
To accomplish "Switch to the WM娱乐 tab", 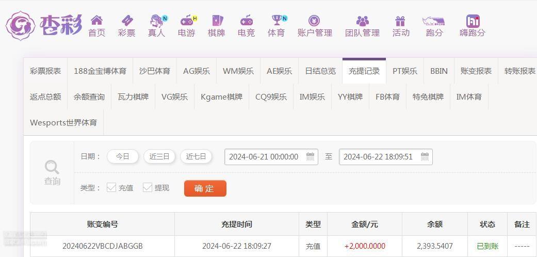I will click(x=238, y=71).
